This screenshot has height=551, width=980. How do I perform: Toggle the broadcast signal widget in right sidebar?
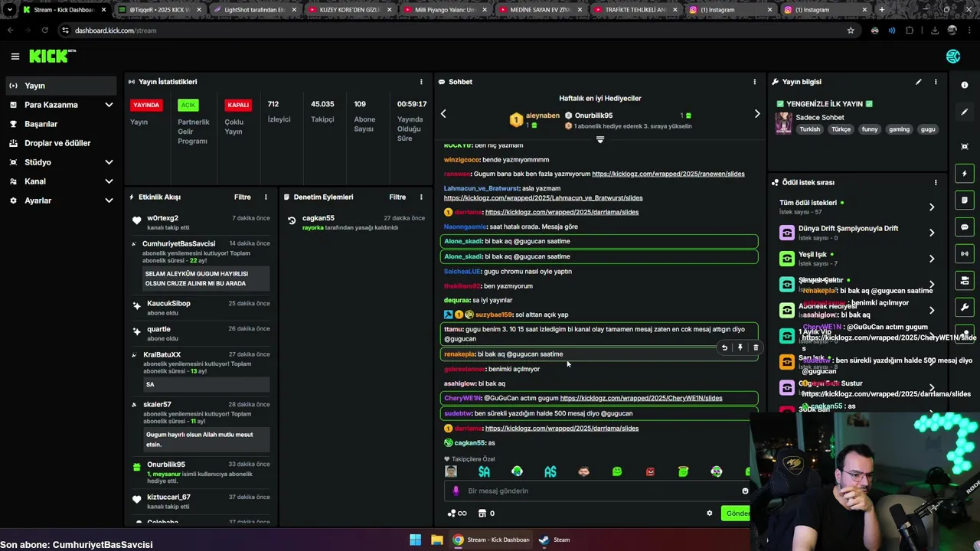tap(965, 253)
